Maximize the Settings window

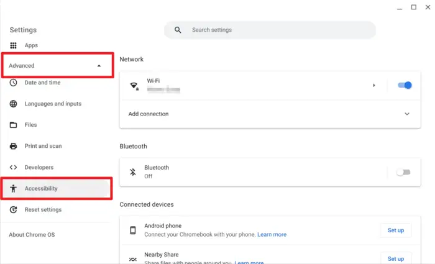(414, 7)
